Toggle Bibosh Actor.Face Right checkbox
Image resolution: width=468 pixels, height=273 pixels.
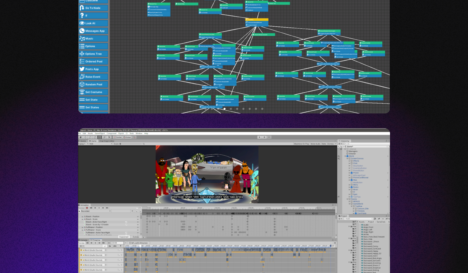[126, 222]
